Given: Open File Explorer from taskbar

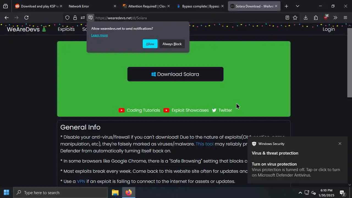Looking at the screenshot, I should 115,193.
